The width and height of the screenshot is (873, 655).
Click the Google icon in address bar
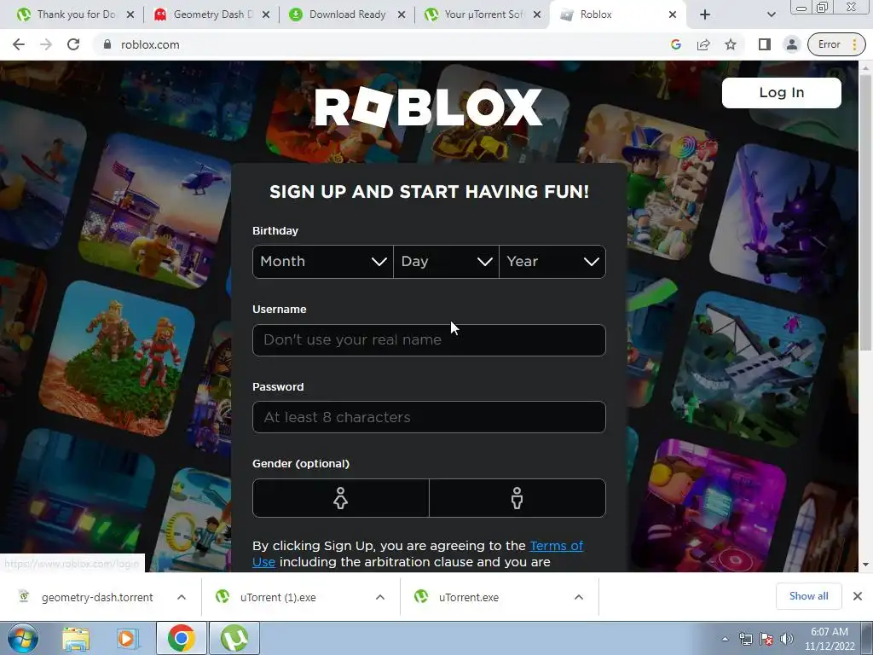(676, 44)
